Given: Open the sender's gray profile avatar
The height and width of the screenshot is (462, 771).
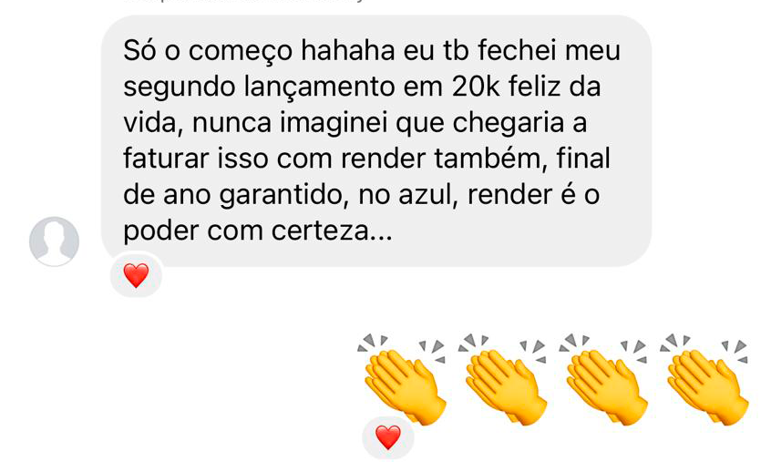Looking at the screenshot, I should point(54,241).
